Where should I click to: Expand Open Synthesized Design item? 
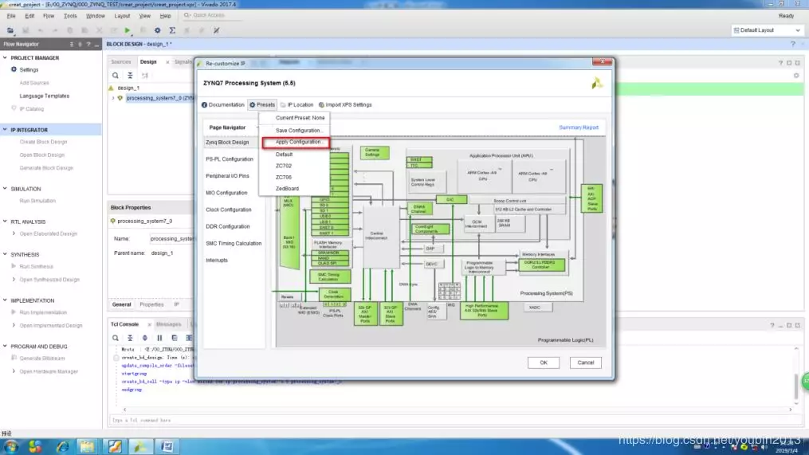click(x=14, y=280)
